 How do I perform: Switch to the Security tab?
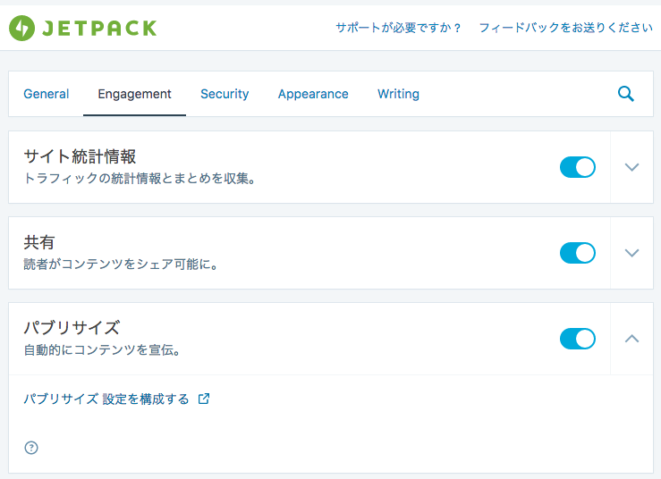click(x=225, y=94)
